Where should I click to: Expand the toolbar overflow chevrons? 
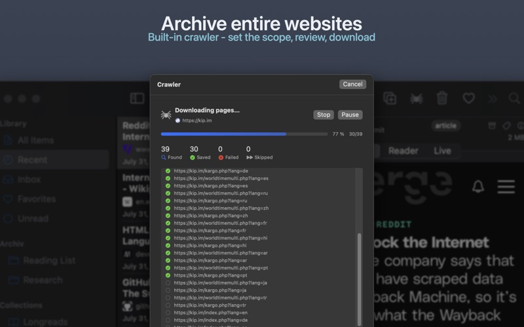pyautogui.click(x=493, y=99)
